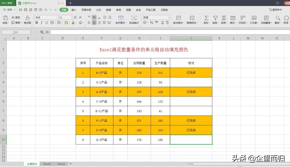290x167 pixels.
Task: Toggle top vertical alignment
Action: click(89, 17)
